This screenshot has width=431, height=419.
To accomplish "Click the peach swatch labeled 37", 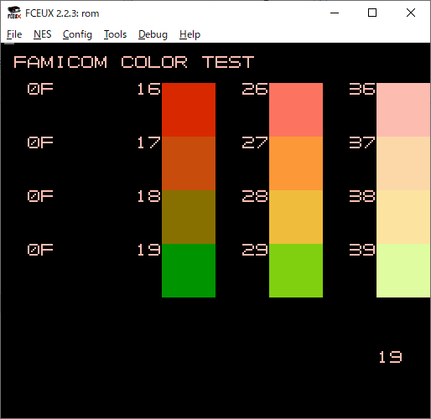I will (403, 163).
